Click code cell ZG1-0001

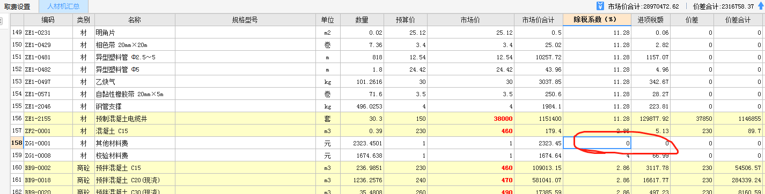pos(48,143)
